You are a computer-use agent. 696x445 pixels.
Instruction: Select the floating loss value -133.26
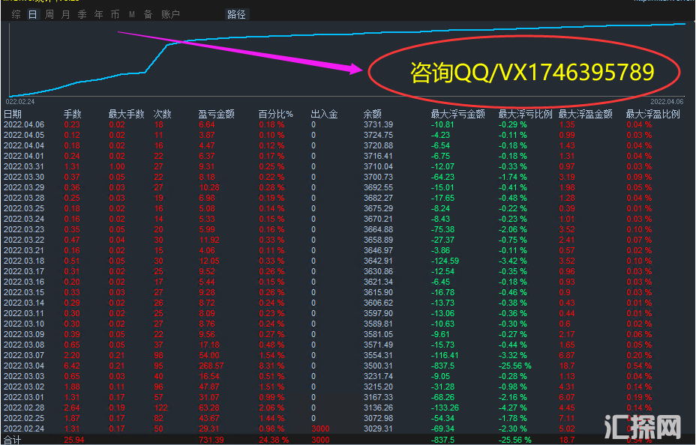tap(445, 408)
